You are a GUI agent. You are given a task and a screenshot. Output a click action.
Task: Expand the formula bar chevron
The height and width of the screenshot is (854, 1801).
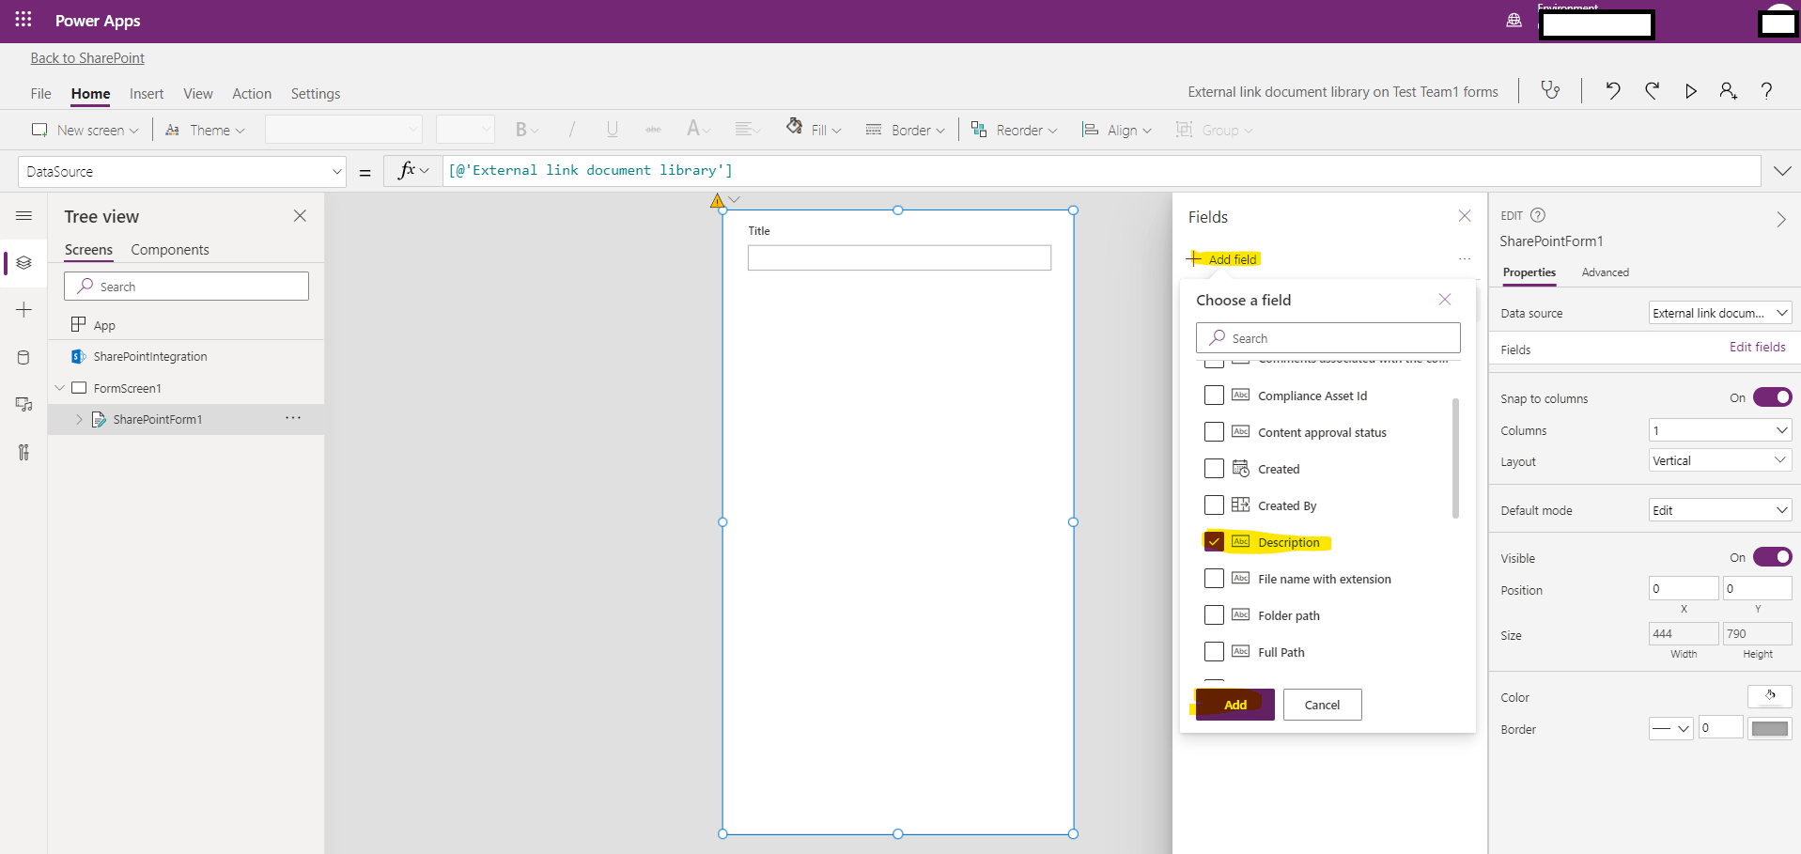(1782, 171)
